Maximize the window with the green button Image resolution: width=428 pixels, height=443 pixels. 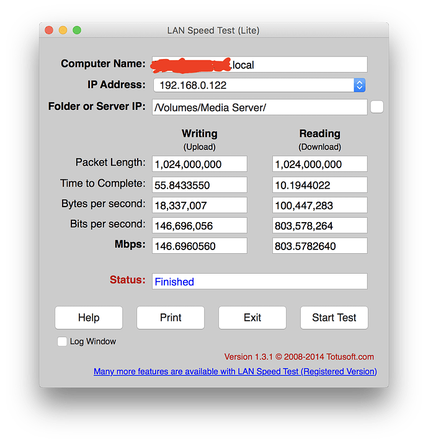pyautogui.click(x=77, y=30)
